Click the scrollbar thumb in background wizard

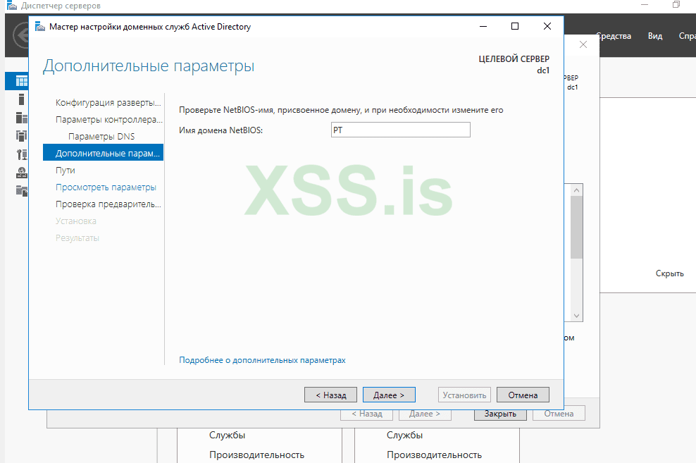[577, 227]
